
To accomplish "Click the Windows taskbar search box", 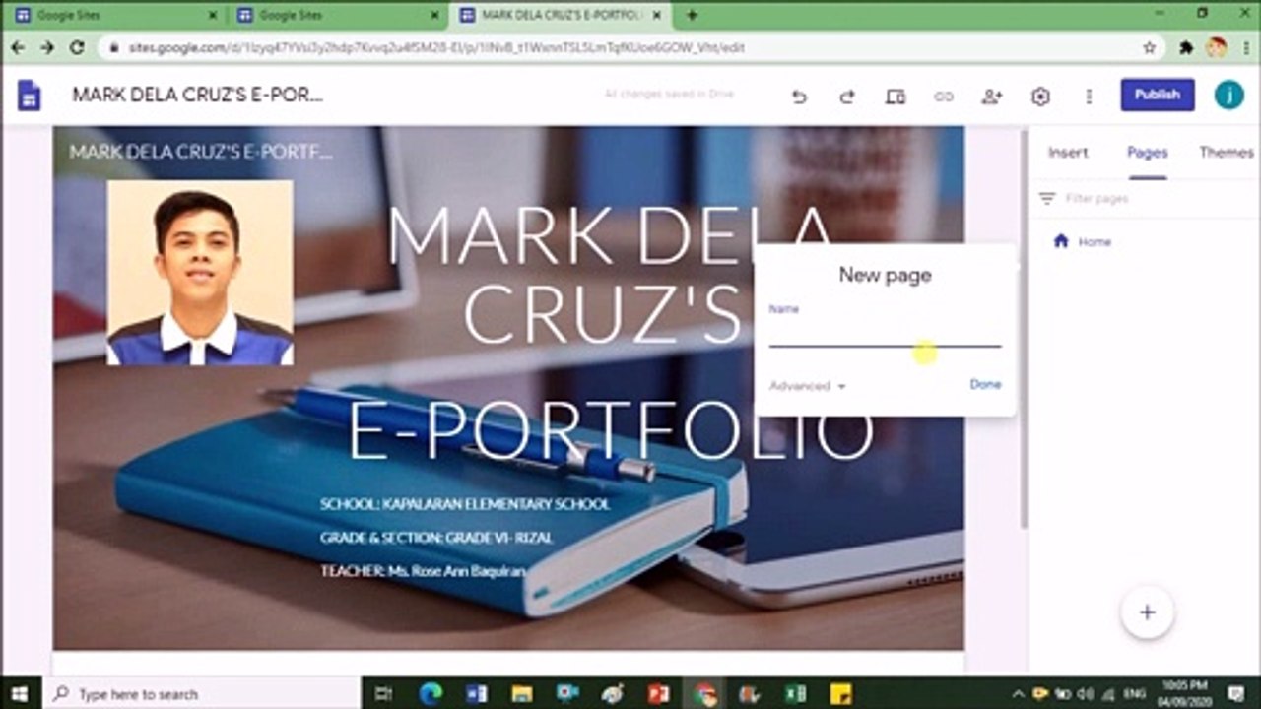I will [202, 694].
